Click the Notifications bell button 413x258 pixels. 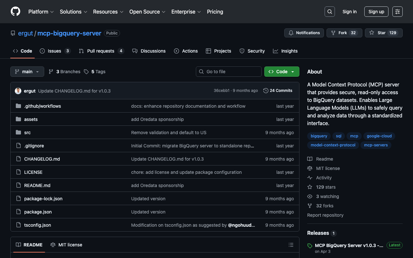pos(304,33)
